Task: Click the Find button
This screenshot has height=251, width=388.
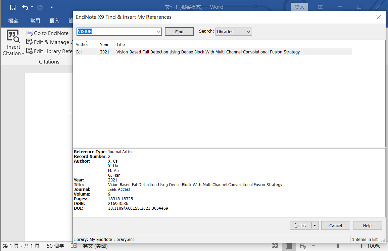Action: pos(179,32)
